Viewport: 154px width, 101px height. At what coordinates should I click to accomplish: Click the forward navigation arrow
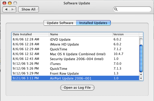[13, 9]
